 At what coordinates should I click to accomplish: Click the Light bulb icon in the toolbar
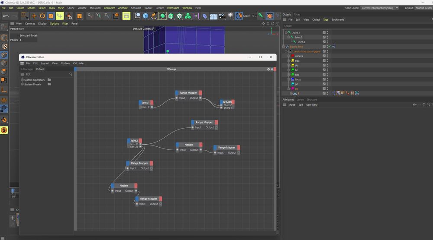click(230, 16)
